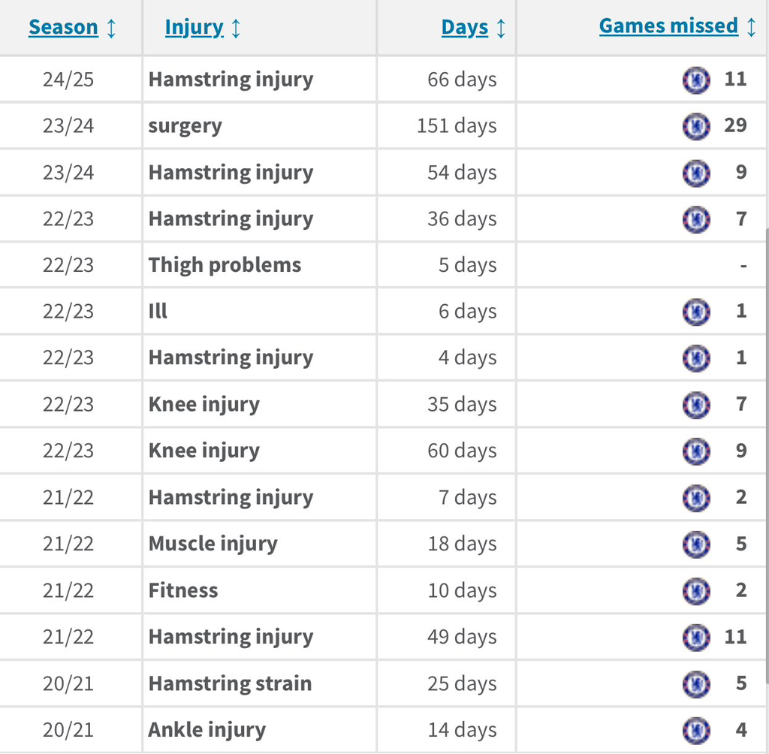The height and width of the screenshot is (754, 769).
Task: Select the Thigh problems injury row
Action: tap(382, 265)
